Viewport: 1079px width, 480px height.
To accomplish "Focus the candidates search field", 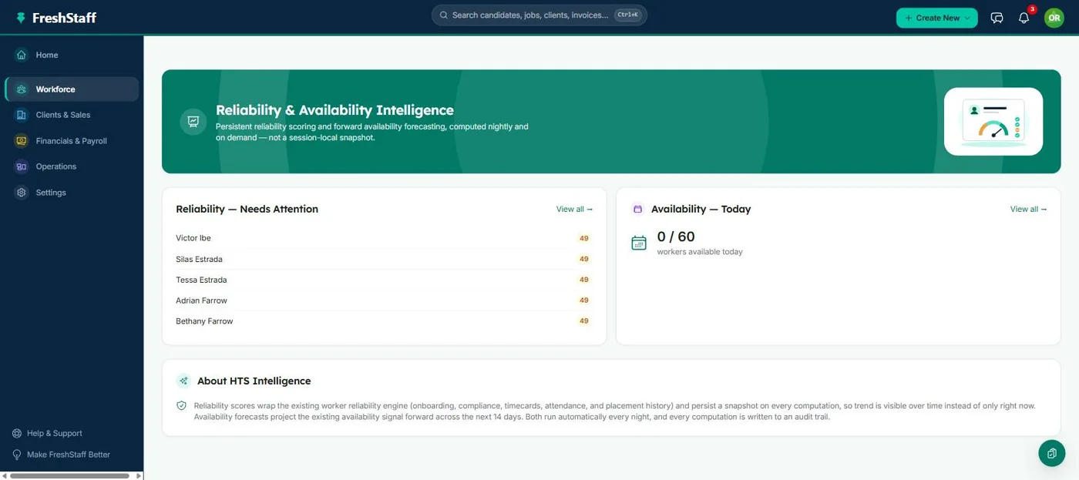I will tap(539, 15).
